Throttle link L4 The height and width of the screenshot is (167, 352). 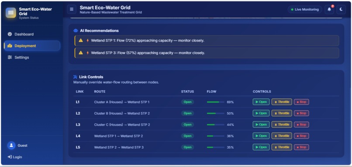(282, 136)
